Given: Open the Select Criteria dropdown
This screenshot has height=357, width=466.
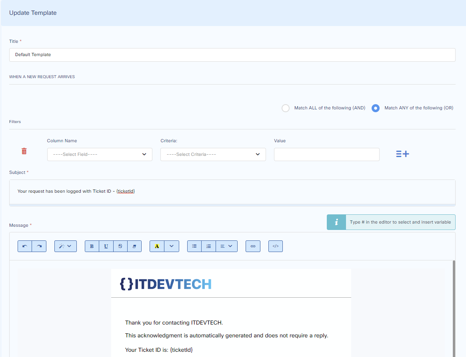Looking at the screenshot, I should pos(213,154).
